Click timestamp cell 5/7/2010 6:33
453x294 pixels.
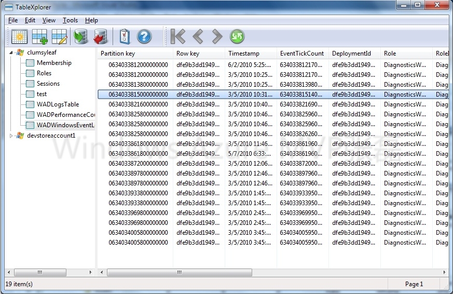click(x=250, y=154)
